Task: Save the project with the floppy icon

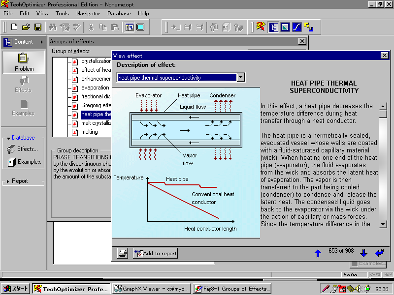Action: click(x=38, y=27)
